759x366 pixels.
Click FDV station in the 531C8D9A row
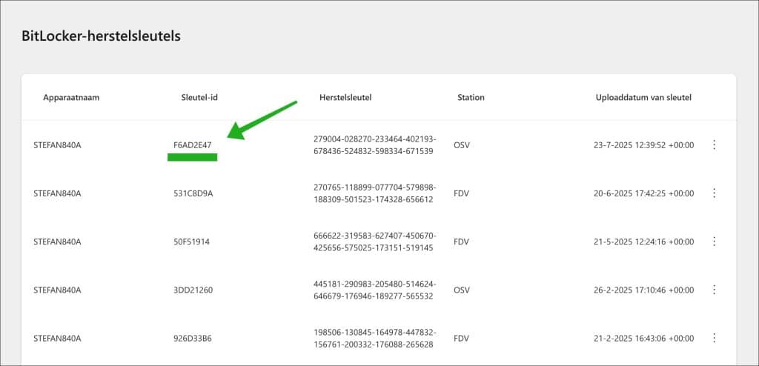point(461,193)
